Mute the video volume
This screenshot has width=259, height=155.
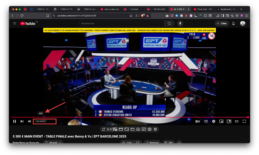click(x=29, y=121)
